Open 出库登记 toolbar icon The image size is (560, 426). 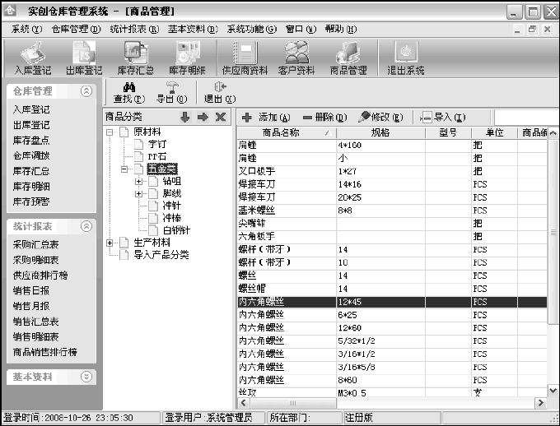[84, 58]
